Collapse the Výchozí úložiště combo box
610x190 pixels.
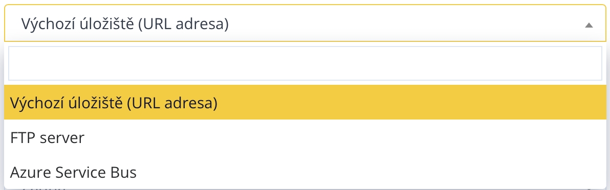click(x=305, y=23)
